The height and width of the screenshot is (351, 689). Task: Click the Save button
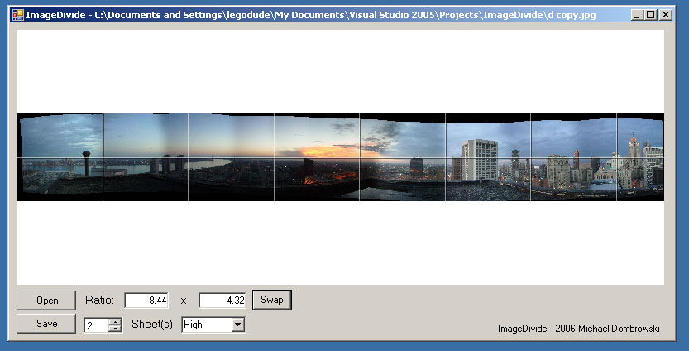(x=46, y=324)
